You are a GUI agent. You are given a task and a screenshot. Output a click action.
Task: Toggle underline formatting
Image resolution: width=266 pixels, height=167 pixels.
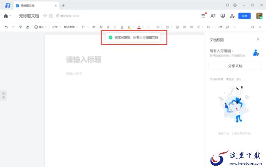(x=122, y=27)
